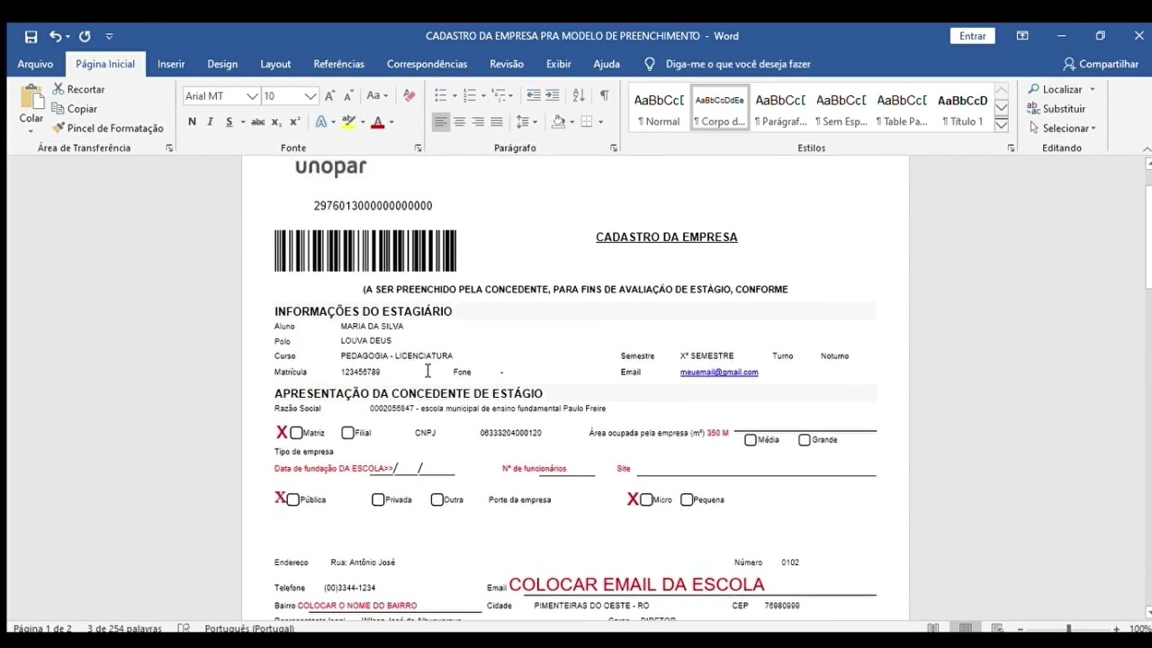Click the Diga-me lightbulb search icon
The width and height of the screenshot is (1152, 648).
click(650, 64)
